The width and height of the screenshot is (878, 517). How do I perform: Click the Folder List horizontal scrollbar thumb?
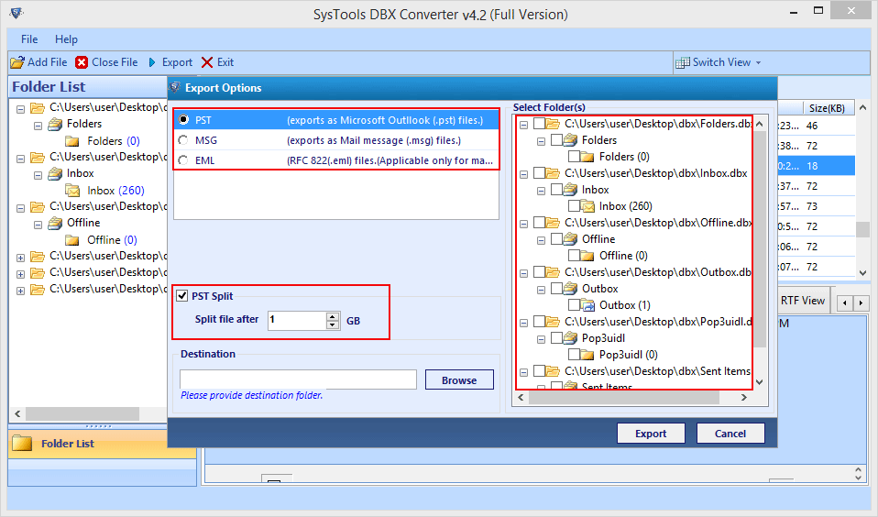[x=82, y=414]
